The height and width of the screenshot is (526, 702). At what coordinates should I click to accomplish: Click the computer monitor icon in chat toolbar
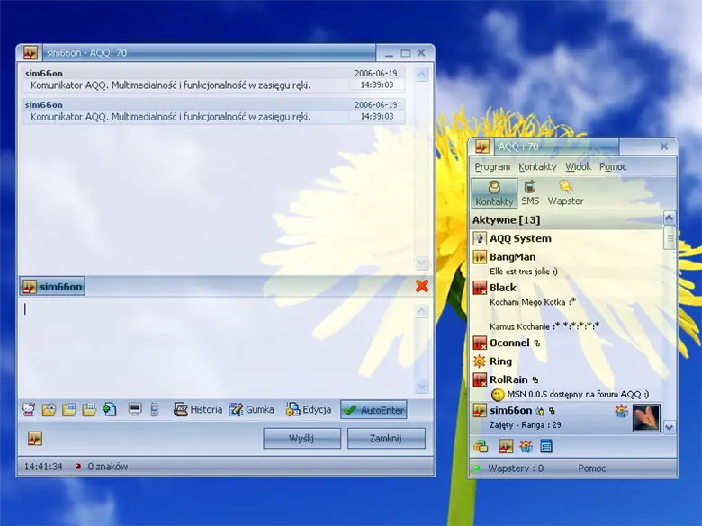tap(135, 409)
